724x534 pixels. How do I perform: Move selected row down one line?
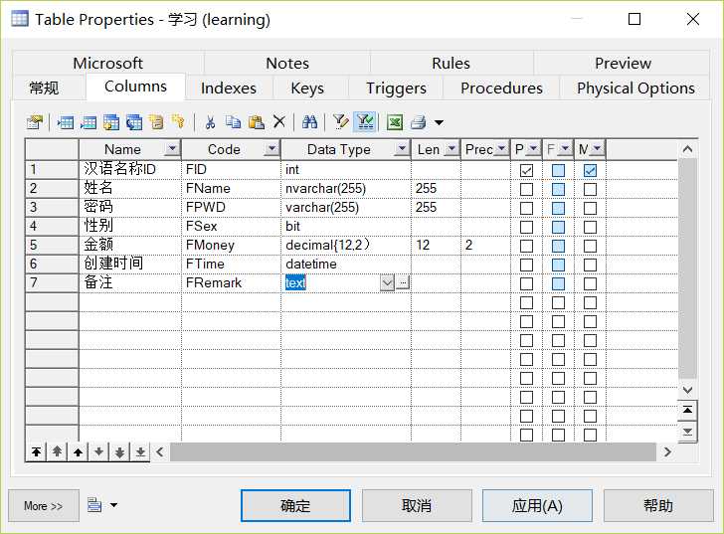(x=98, y=451)
